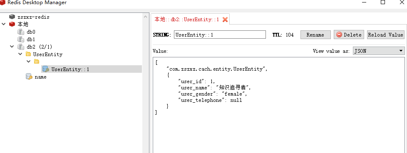
Task: Click the tree panel scroll up arrow
Action: point(145,17)
